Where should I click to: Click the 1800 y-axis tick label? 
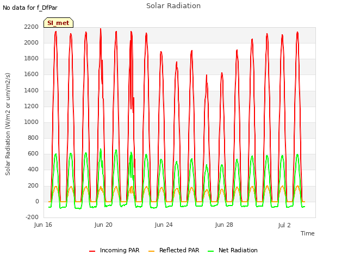pos(32,58)
